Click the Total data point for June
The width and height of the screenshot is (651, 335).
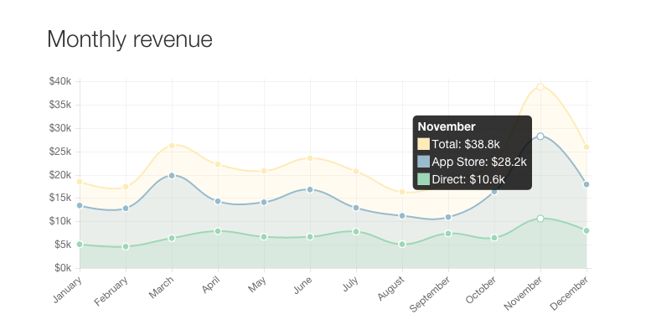pos(310,158)
